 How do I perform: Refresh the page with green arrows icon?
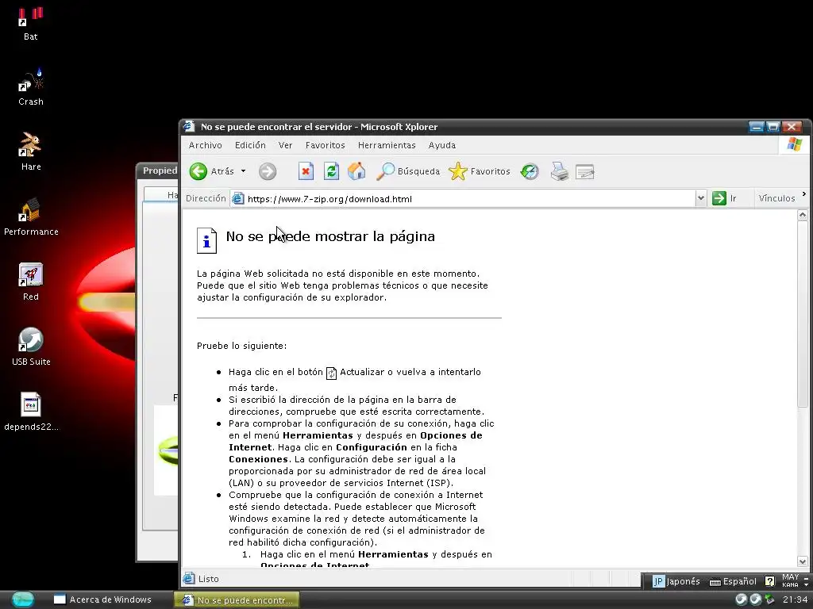(x=331, y=171)
